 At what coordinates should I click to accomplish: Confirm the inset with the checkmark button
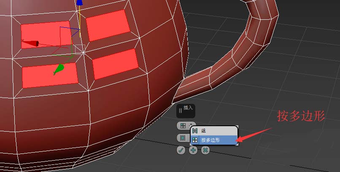point(181,150)
